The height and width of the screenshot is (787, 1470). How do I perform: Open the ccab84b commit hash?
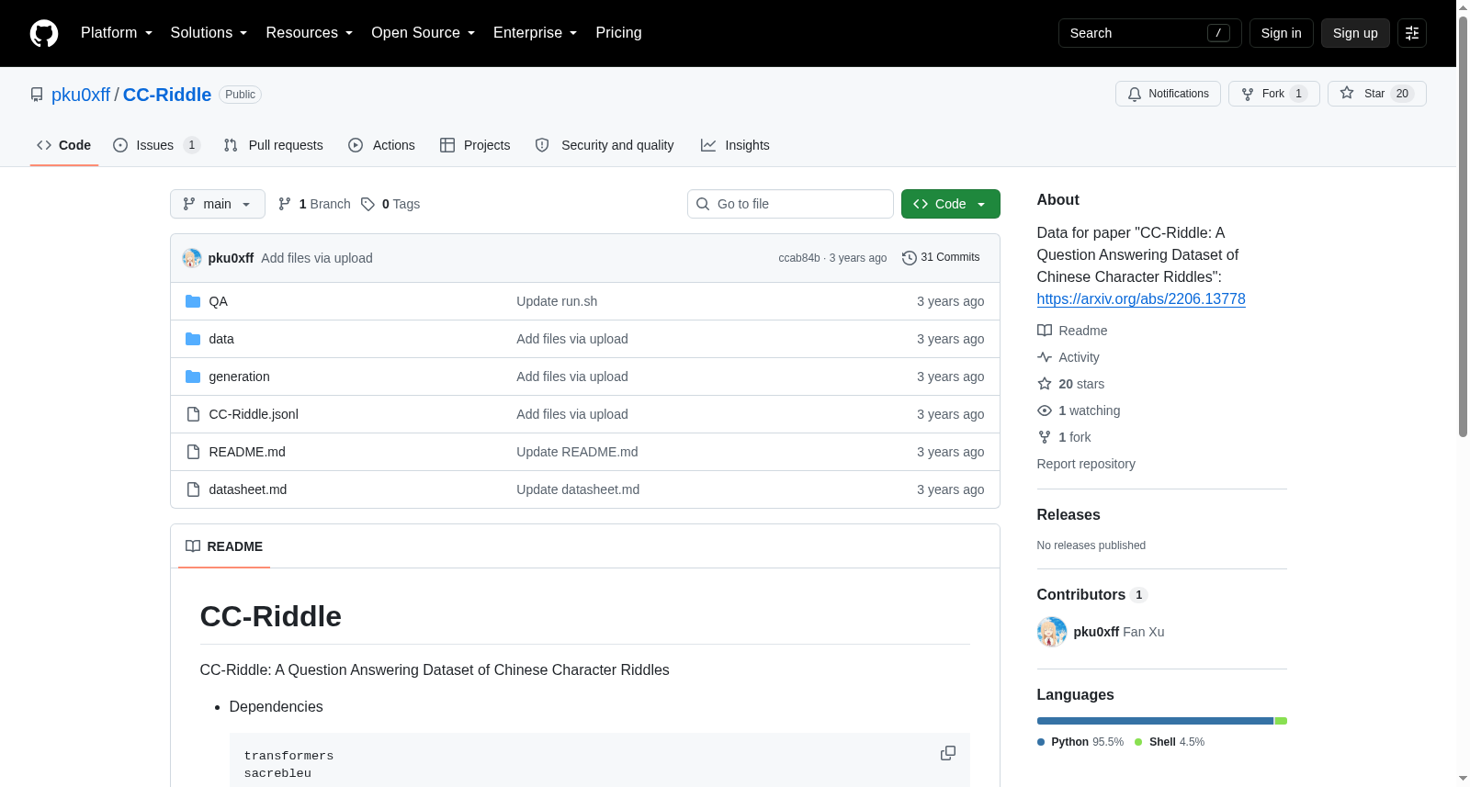(799, 258)
